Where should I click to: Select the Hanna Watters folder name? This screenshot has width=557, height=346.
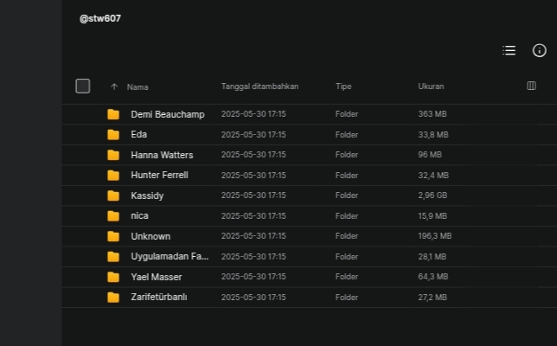pos(162,155)
